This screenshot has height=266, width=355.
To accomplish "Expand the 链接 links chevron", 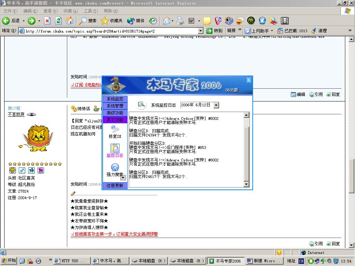I will point(240,30).
